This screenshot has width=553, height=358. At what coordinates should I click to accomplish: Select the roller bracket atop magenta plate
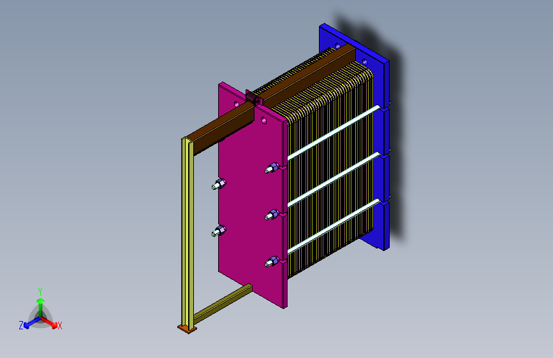pos(253,97)
